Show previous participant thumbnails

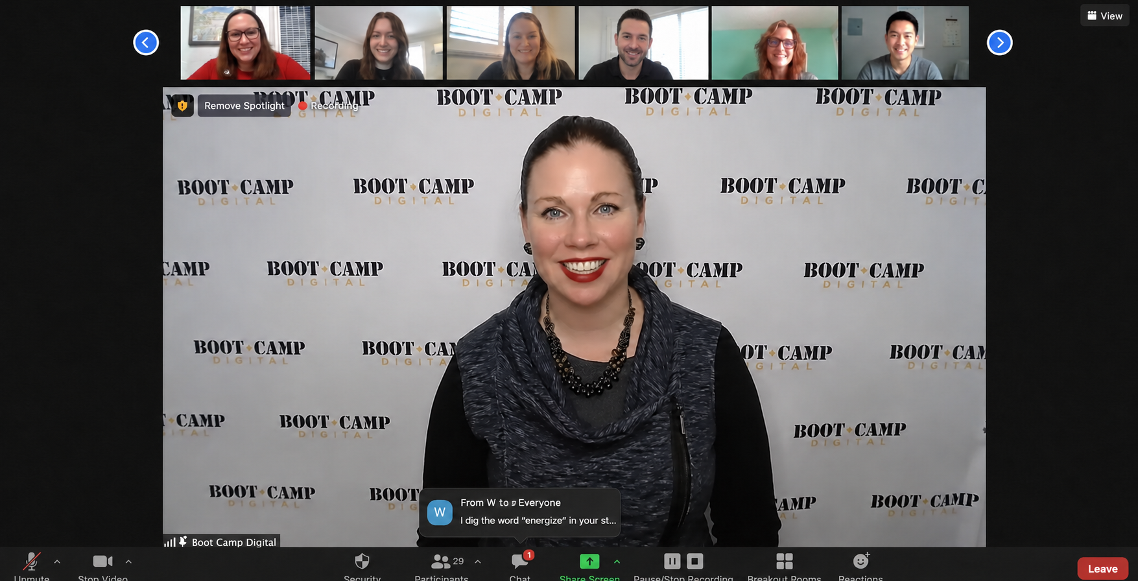[x=146, y=43]
